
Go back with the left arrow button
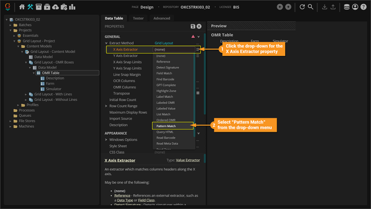280,7
